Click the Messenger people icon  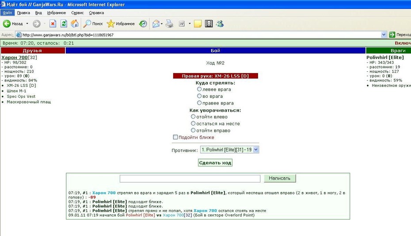pyautogui.click(x=220, y=23)
